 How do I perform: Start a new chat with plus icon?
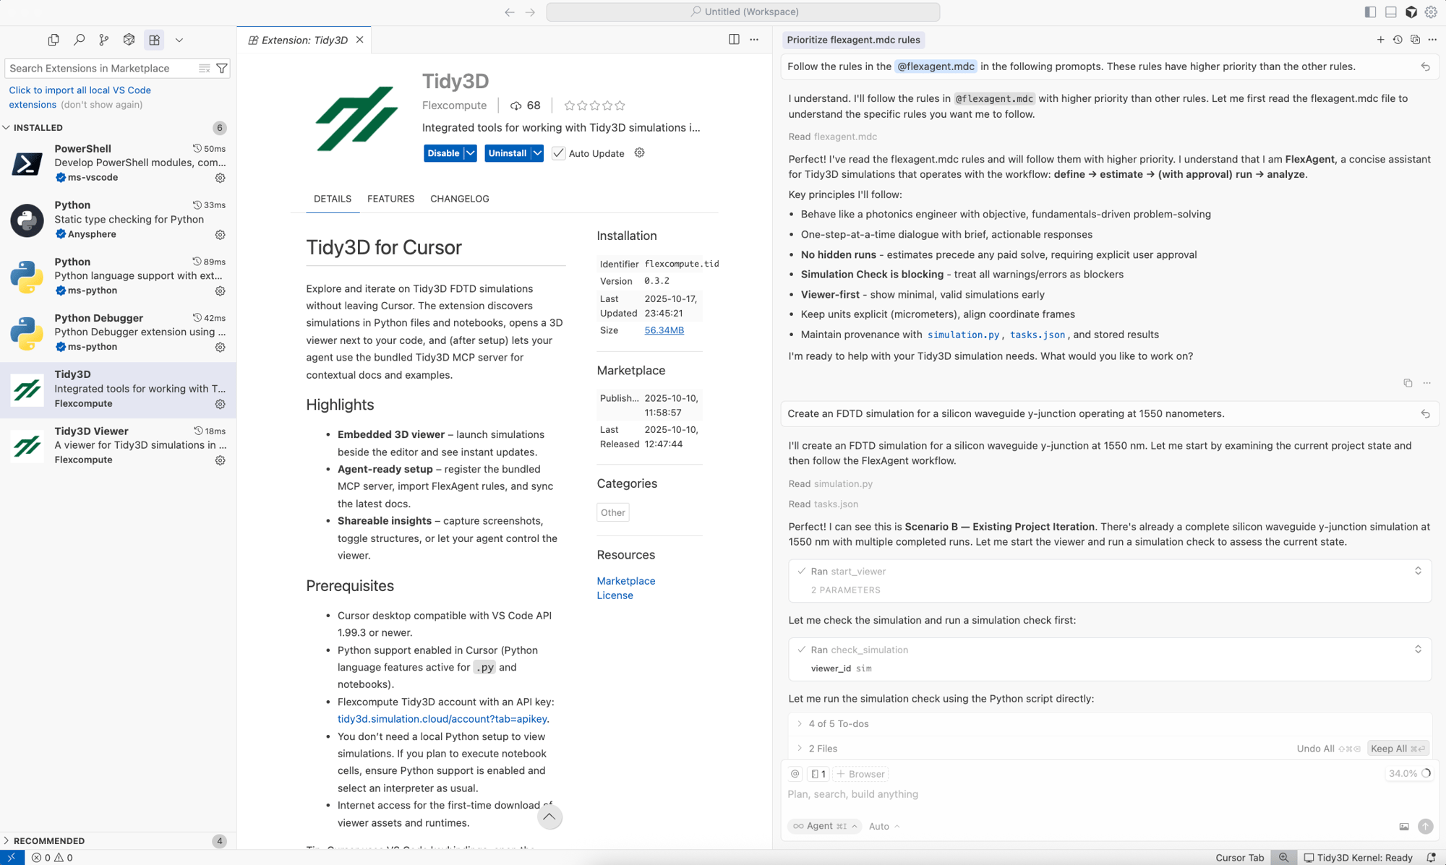coord(1380,40)
